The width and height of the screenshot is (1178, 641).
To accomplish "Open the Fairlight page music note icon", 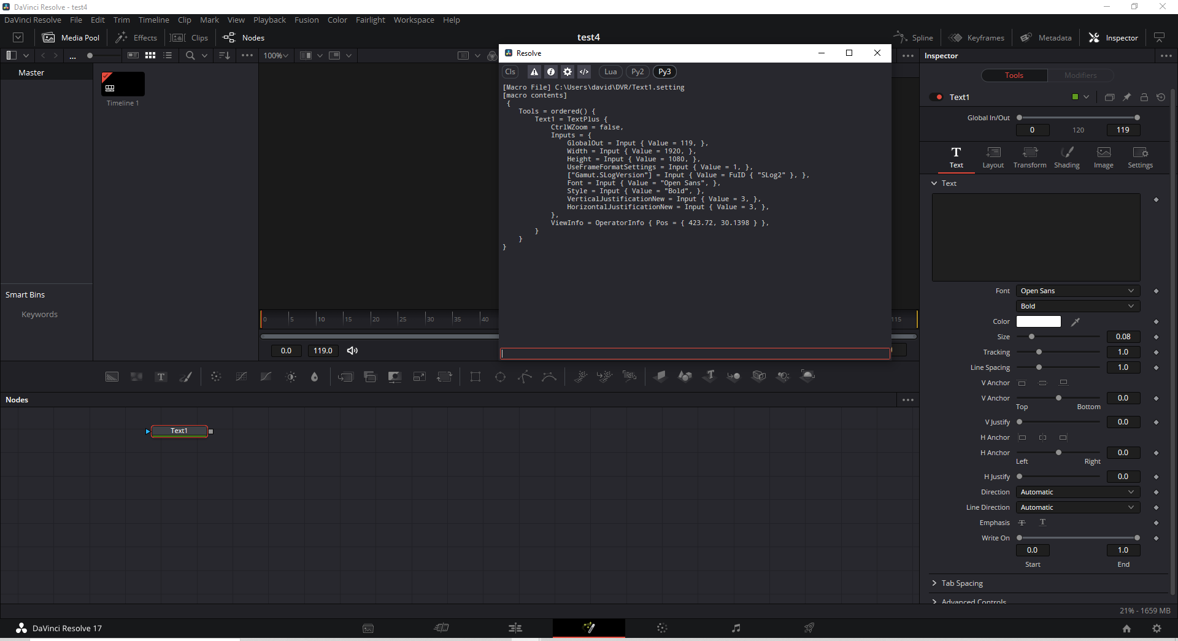I will tap(736, 628).
